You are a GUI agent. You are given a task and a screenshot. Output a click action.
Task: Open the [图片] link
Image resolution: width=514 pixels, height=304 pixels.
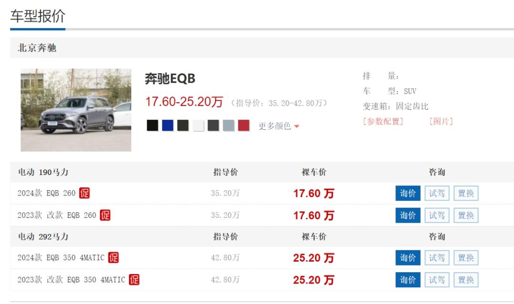pyautogui.click(x=441, y=121)
